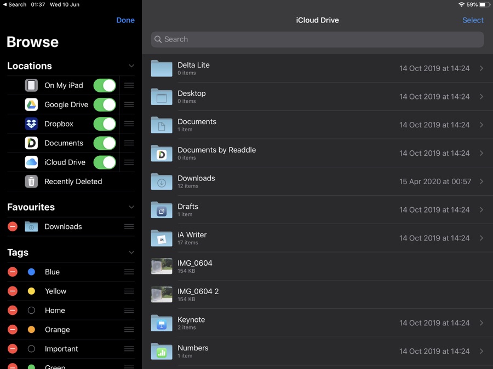This screenshot has width=493, height=369.
Task: Delete the Home tag with red minus
Action: (x=13, y=311)
